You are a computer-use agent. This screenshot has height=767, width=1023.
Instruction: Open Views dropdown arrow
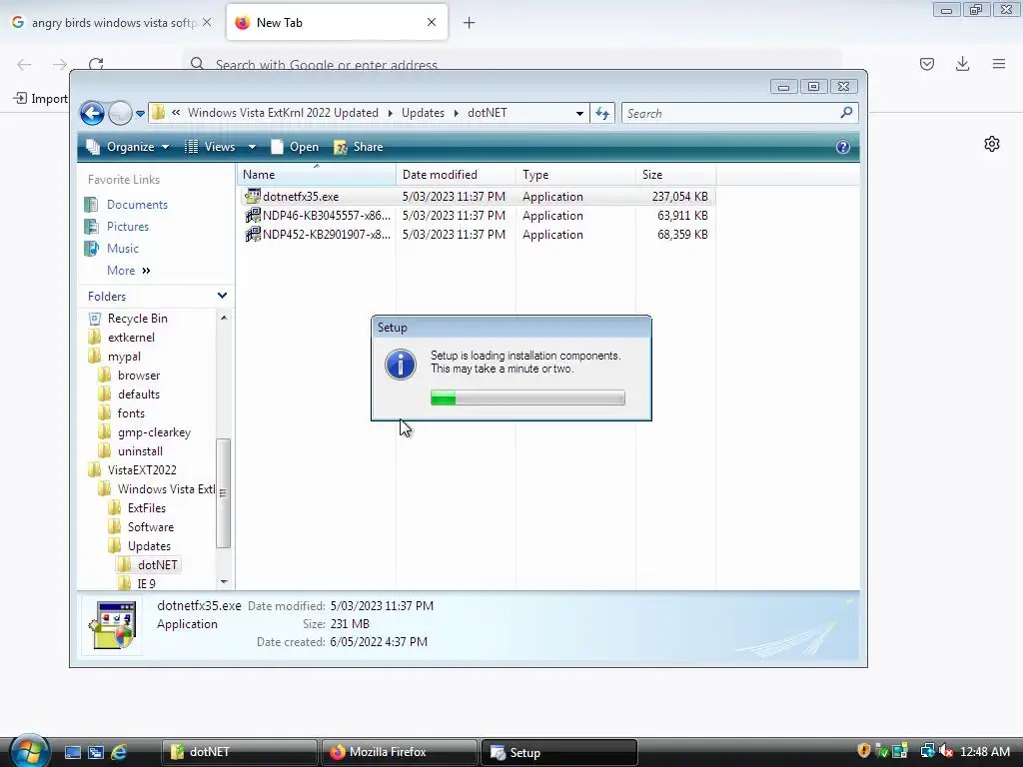(252, 147)
